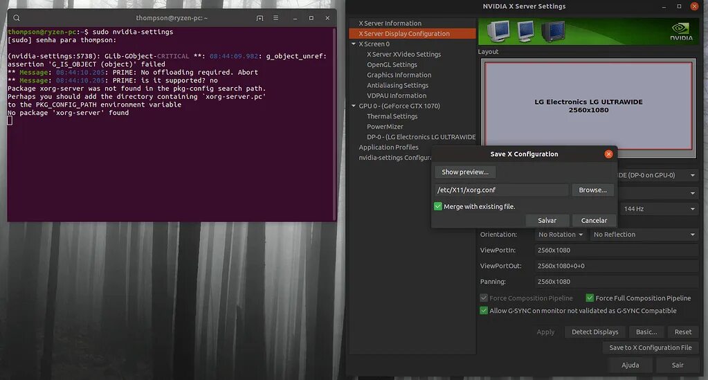The height and width of the screenshot is (380, 708).
Task: Open the terminal hamburger menu
Action: (275, 18)
